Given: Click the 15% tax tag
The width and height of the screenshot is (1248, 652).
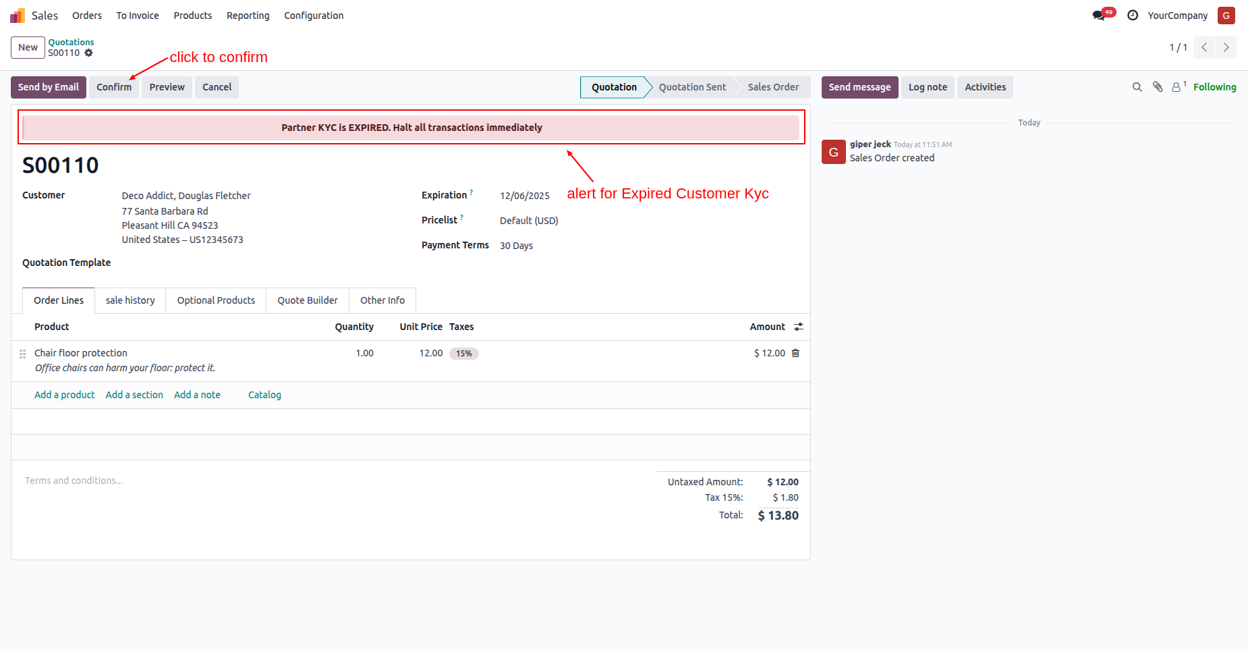Looking at the screenshot, I should (x=464, y=354).
